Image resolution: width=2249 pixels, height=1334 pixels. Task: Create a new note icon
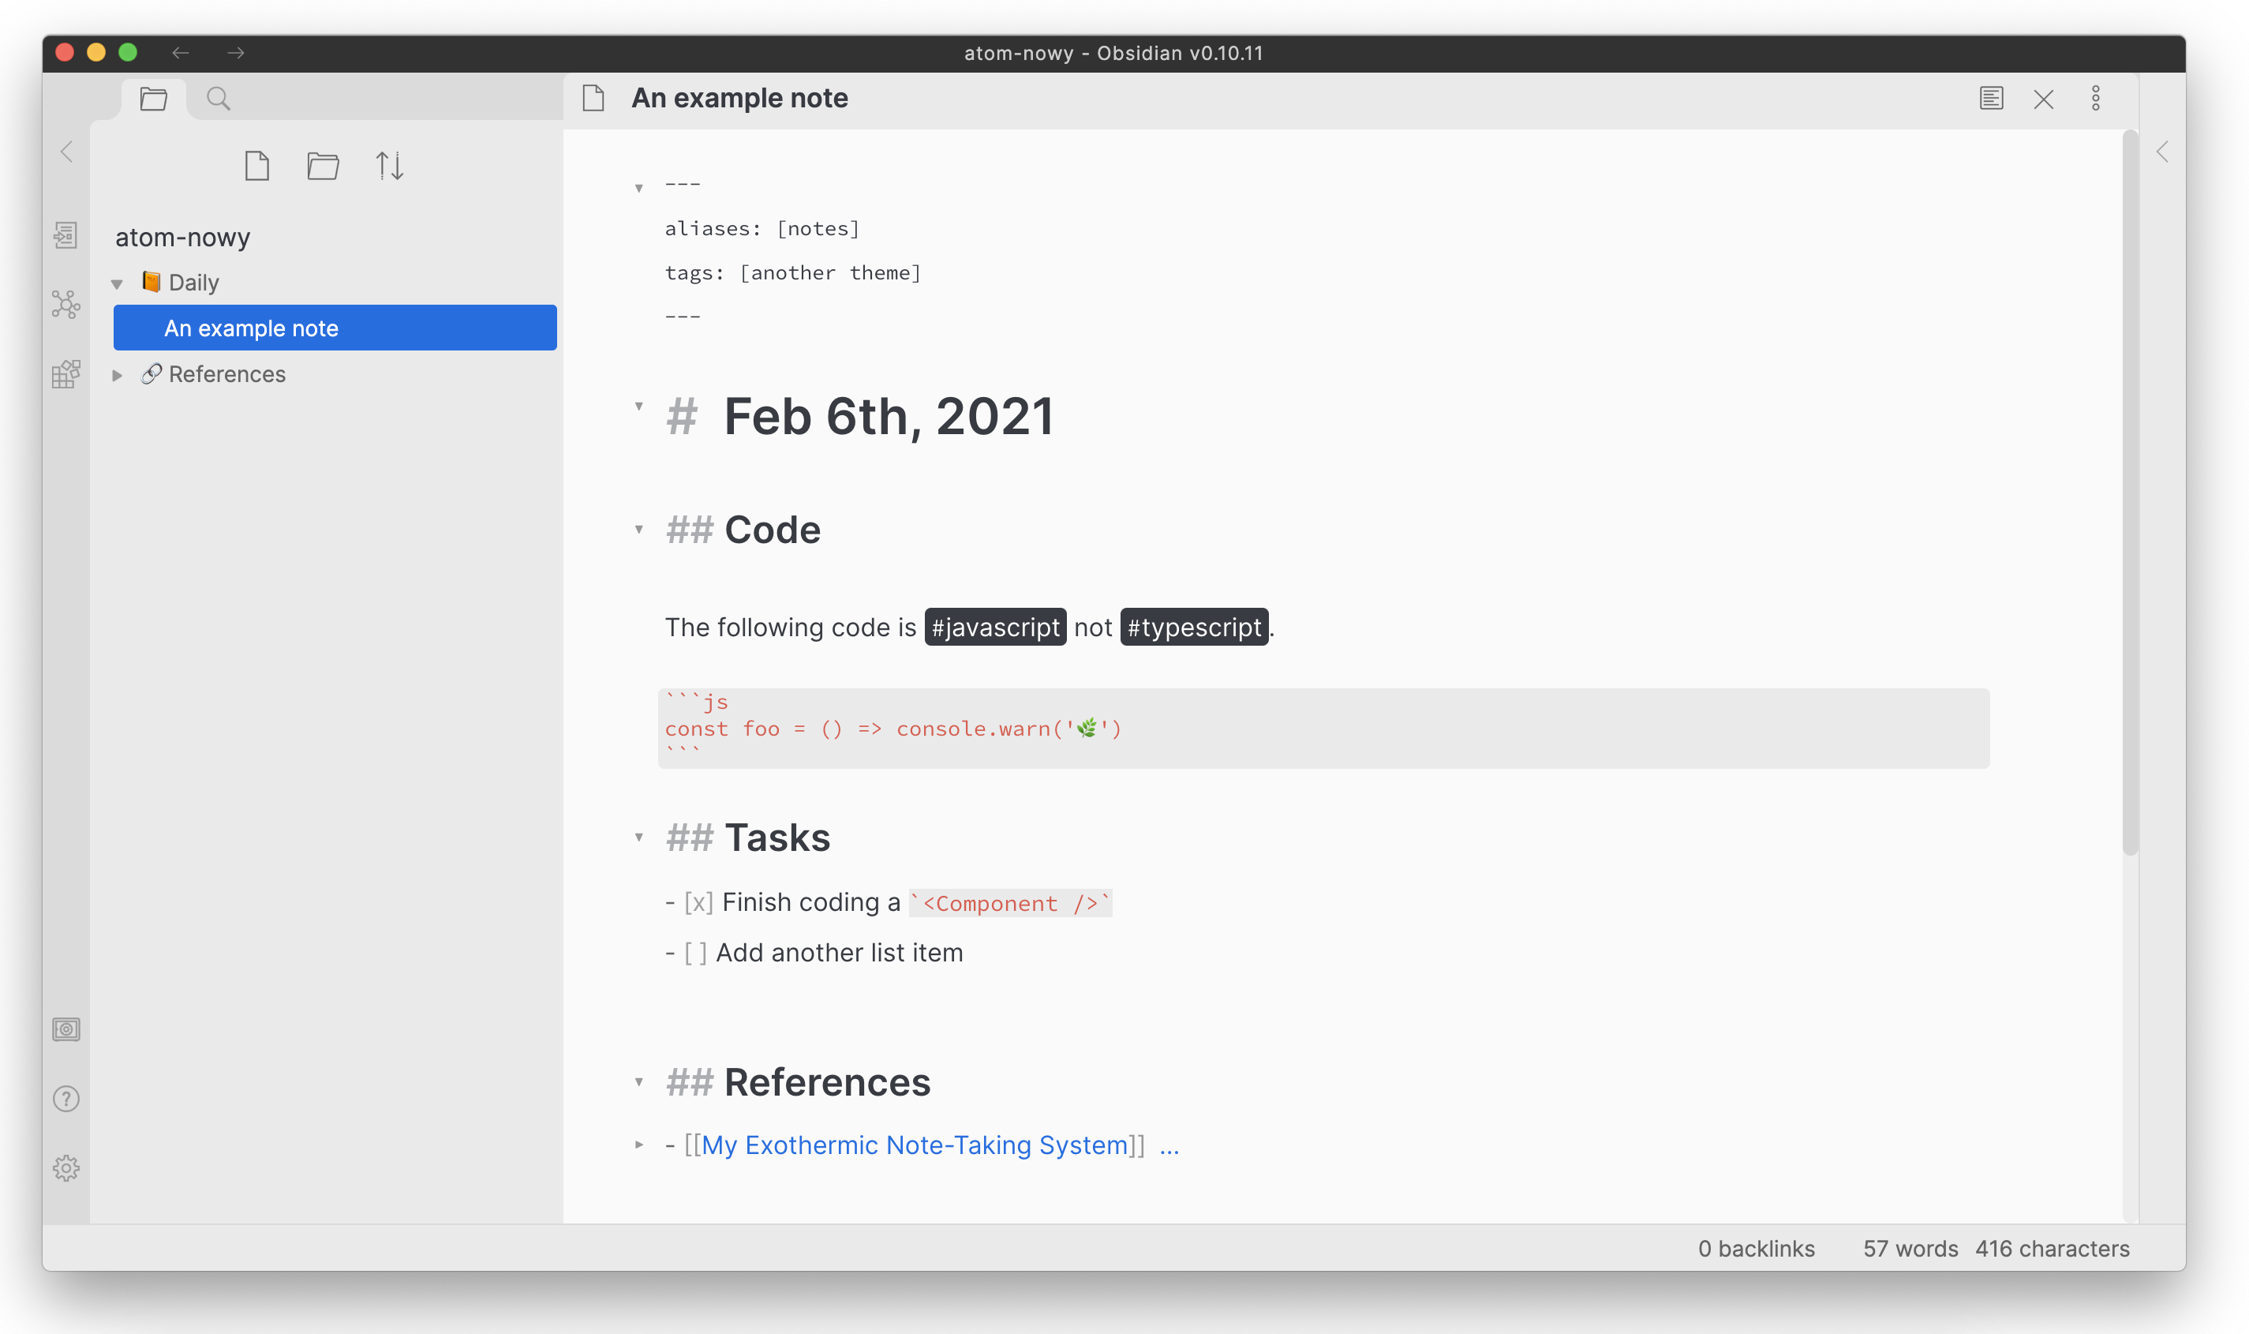257,167
